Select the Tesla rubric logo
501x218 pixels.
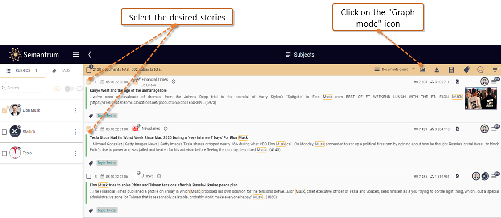pos(15,153)
